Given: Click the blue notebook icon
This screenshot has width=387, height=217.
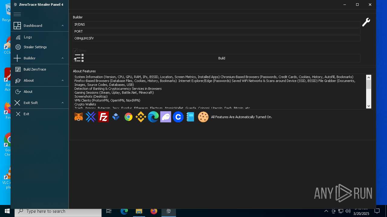Looking at the screenshot, I should 190,117.
